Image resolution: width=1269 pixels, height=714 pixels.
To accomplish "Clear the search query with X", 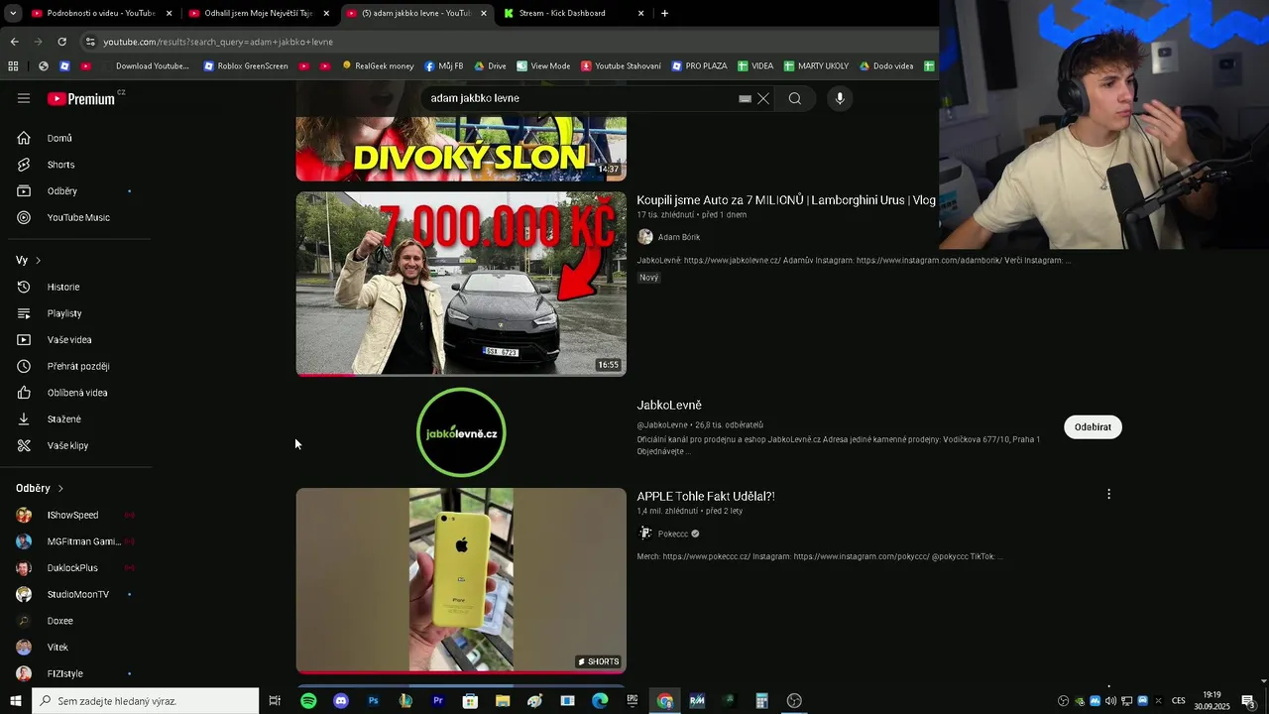I will click(x=763, y=98).
